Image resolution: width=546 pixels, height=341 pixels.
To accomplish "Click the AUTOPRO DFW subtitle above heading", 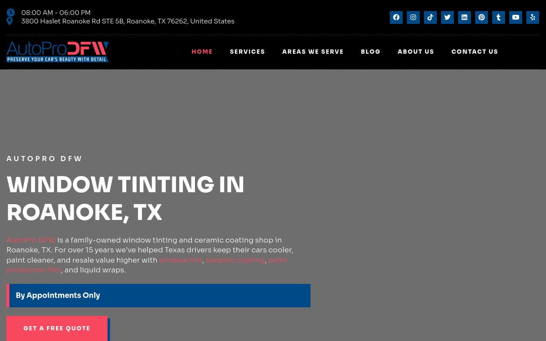I will coord(44,159).
